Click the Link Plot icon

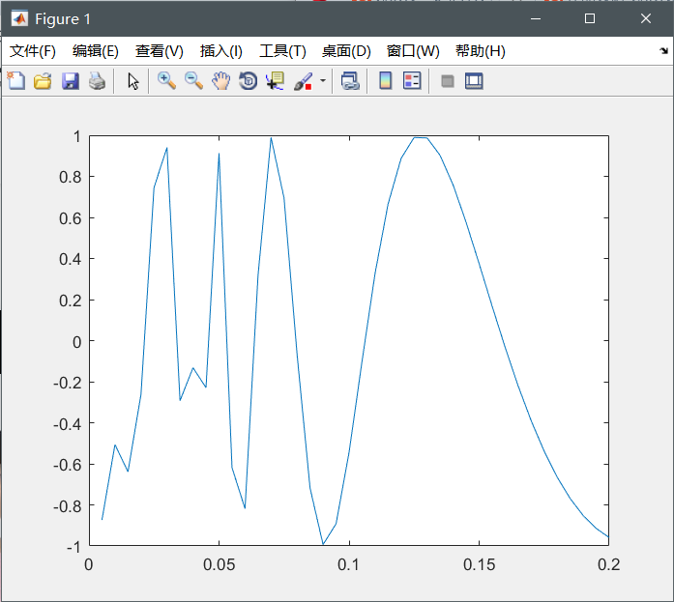click(350, 81)
